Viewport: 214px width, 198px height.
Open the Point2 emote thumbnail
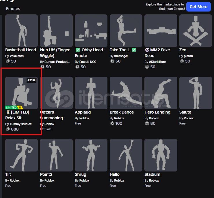[56, 155]
